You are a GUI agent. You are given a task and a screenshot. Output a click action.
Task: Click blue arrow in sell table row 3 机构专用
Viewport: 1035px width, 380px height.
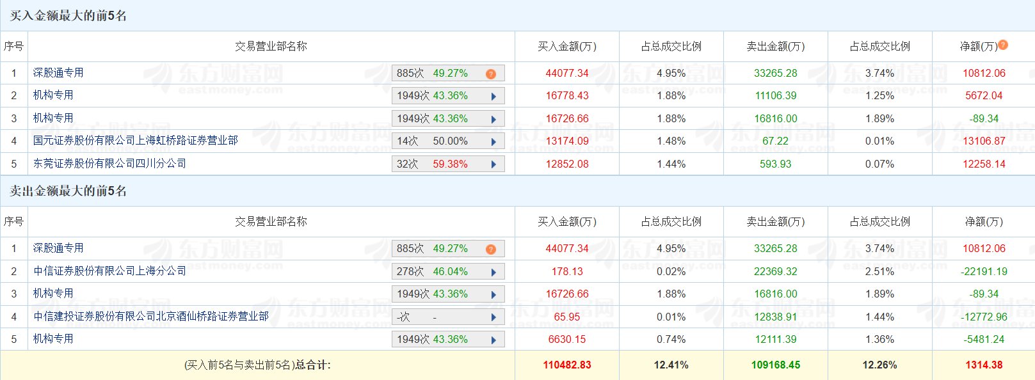[493, 294]
